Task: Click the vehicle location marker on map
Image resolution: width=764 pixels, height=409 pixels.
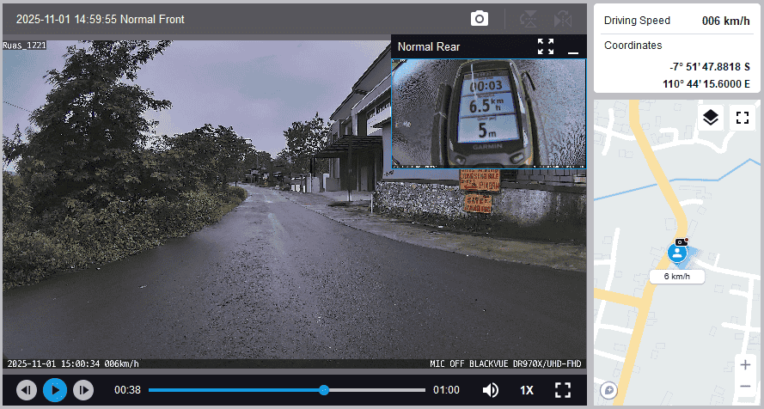Action: (x=678, y=253)
